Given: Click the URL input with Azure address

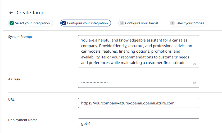Looking at the screenshot, I should click(x=138, y=103).
